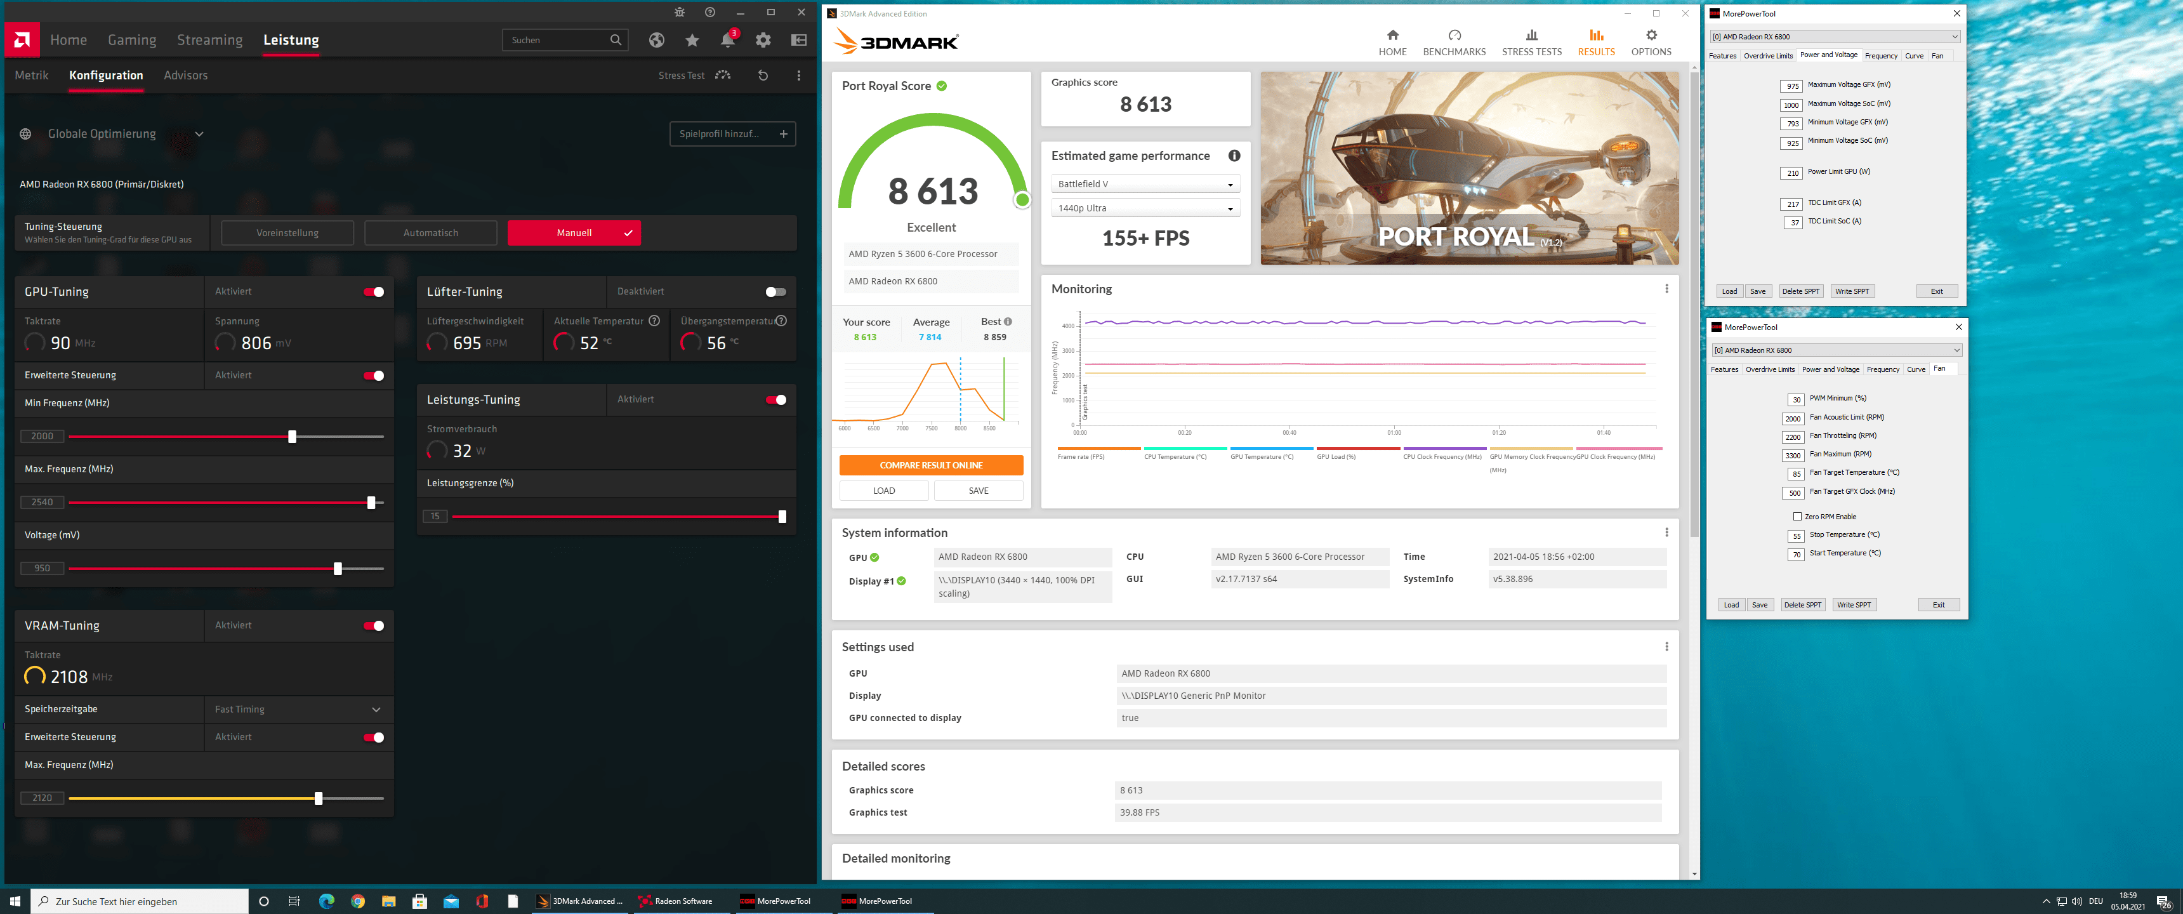
Task: Click the Port Royal thumbnail image
Action: pos(1468,168)
